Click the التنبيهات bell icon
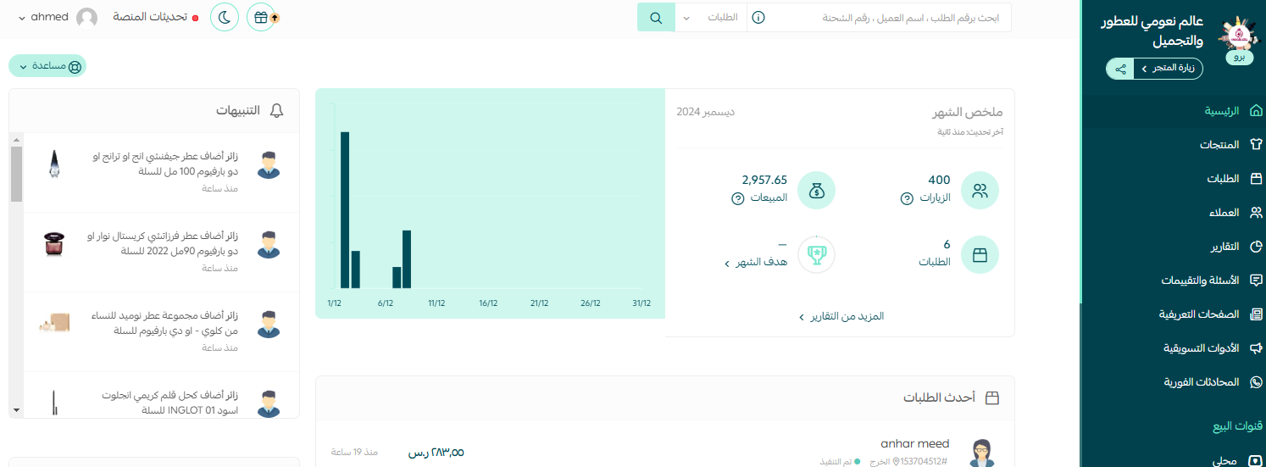 click(276, 110)
